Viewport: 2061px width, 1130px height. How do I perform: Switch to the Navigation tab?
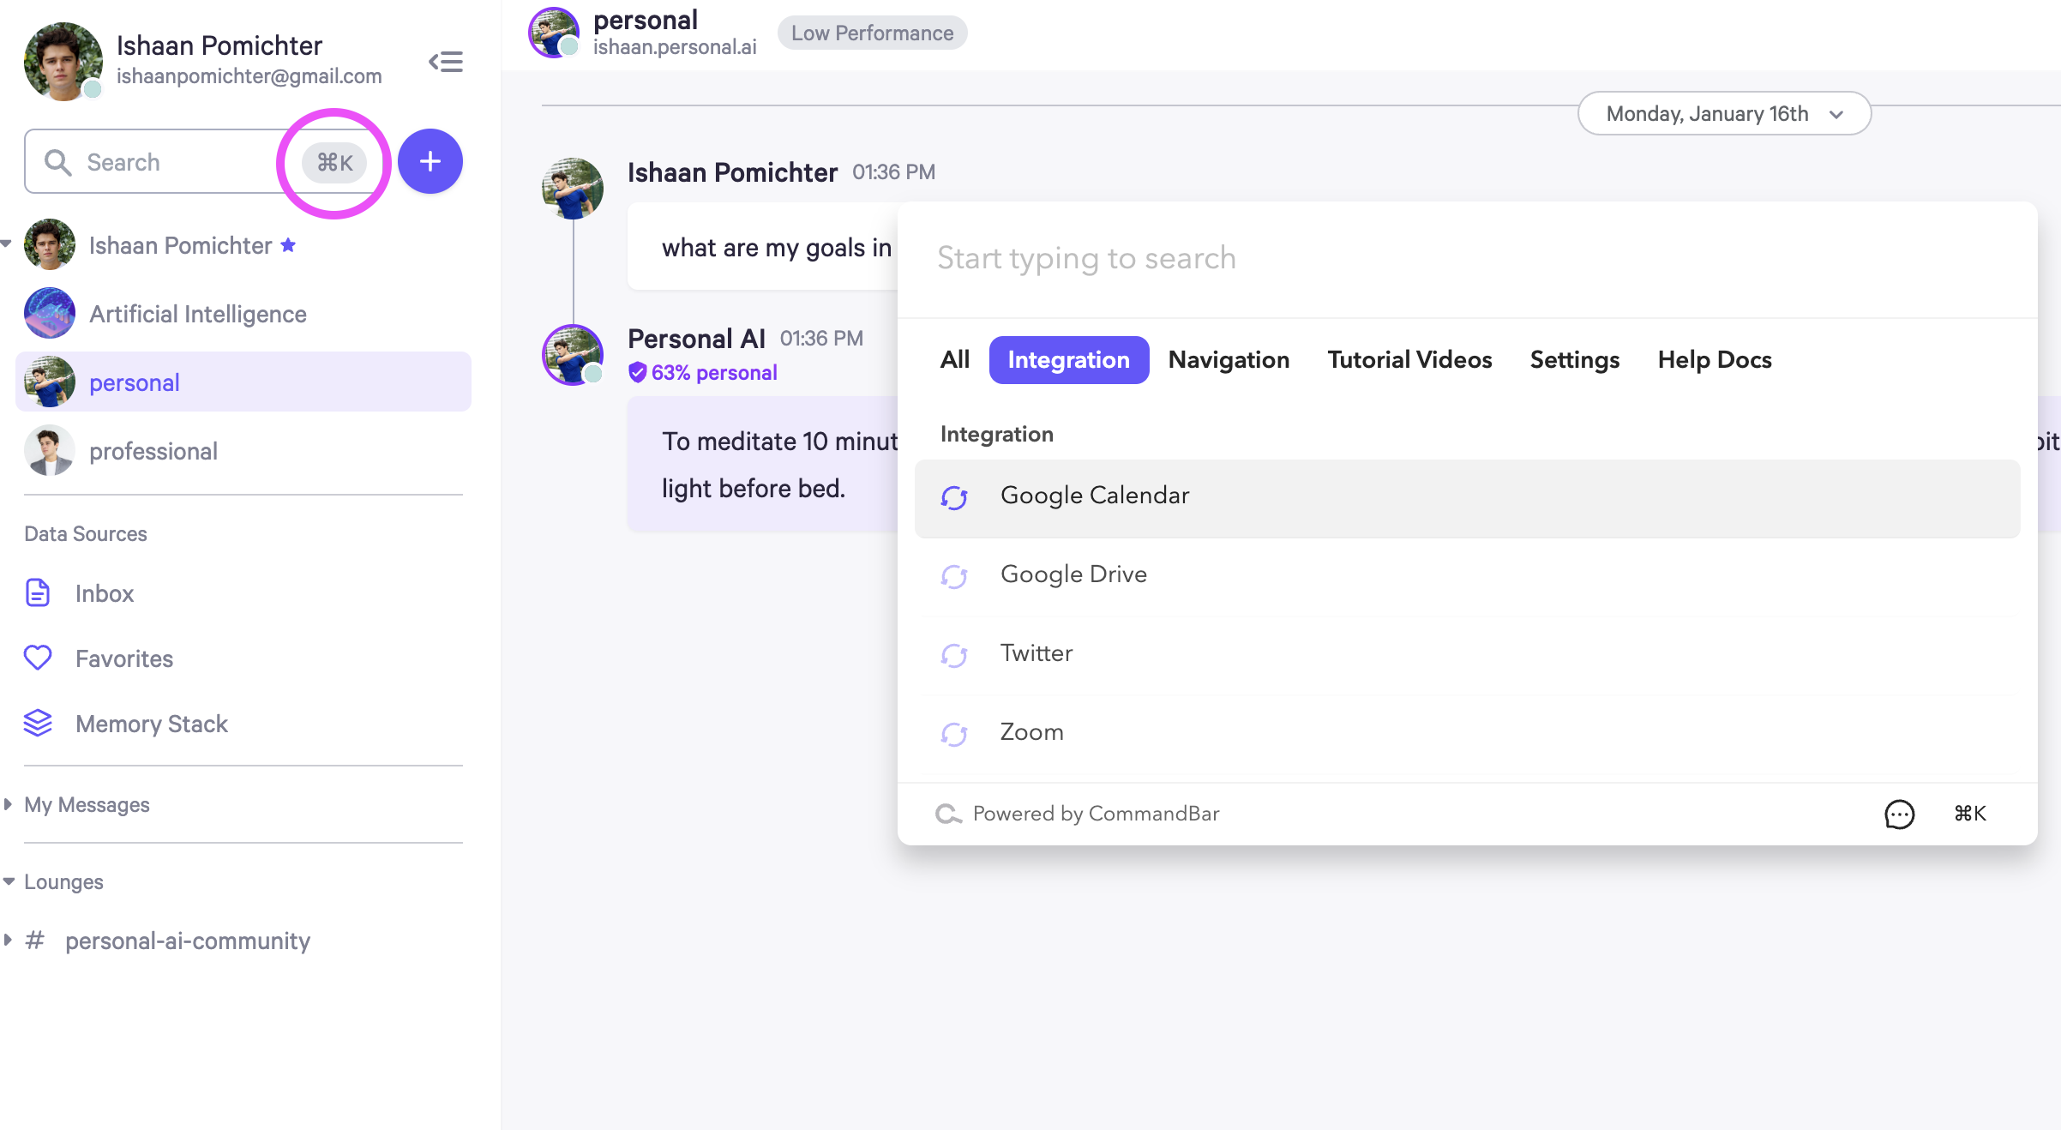point(1229,360)
